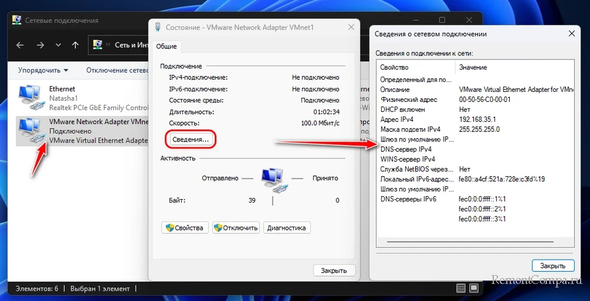
Task: Click the «Сеть и Интернет» breadcrumb in address bar
Action: (132, 45)
